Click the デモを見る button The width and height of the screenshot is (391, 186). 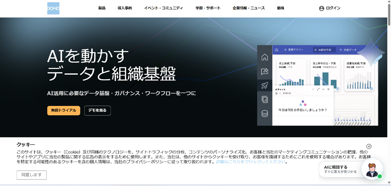click(97, 111)
